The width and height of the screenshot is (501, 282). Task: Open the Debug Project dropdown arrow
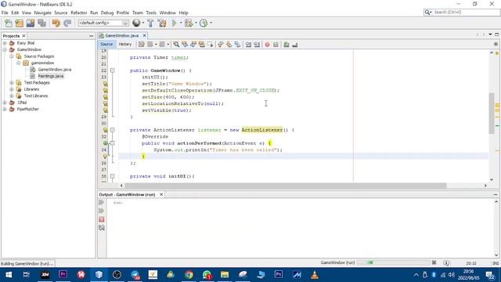196,23
